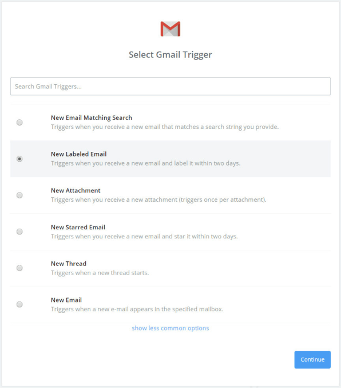Click description about matching a search string
The width and height of the screenshot is (341, 388).
coord(165,127)
